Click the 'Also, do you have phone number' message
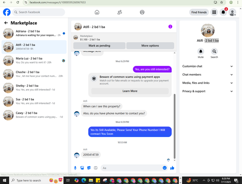The image size is (242, 184). 114,113
